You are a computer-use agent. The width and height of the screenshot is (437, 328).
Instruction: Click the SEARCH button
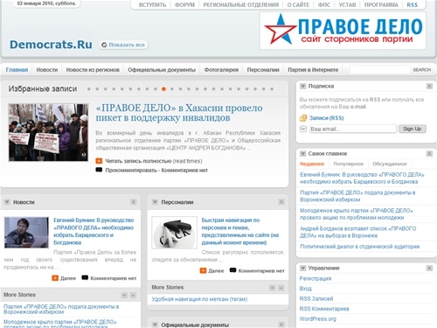point(422,70)
